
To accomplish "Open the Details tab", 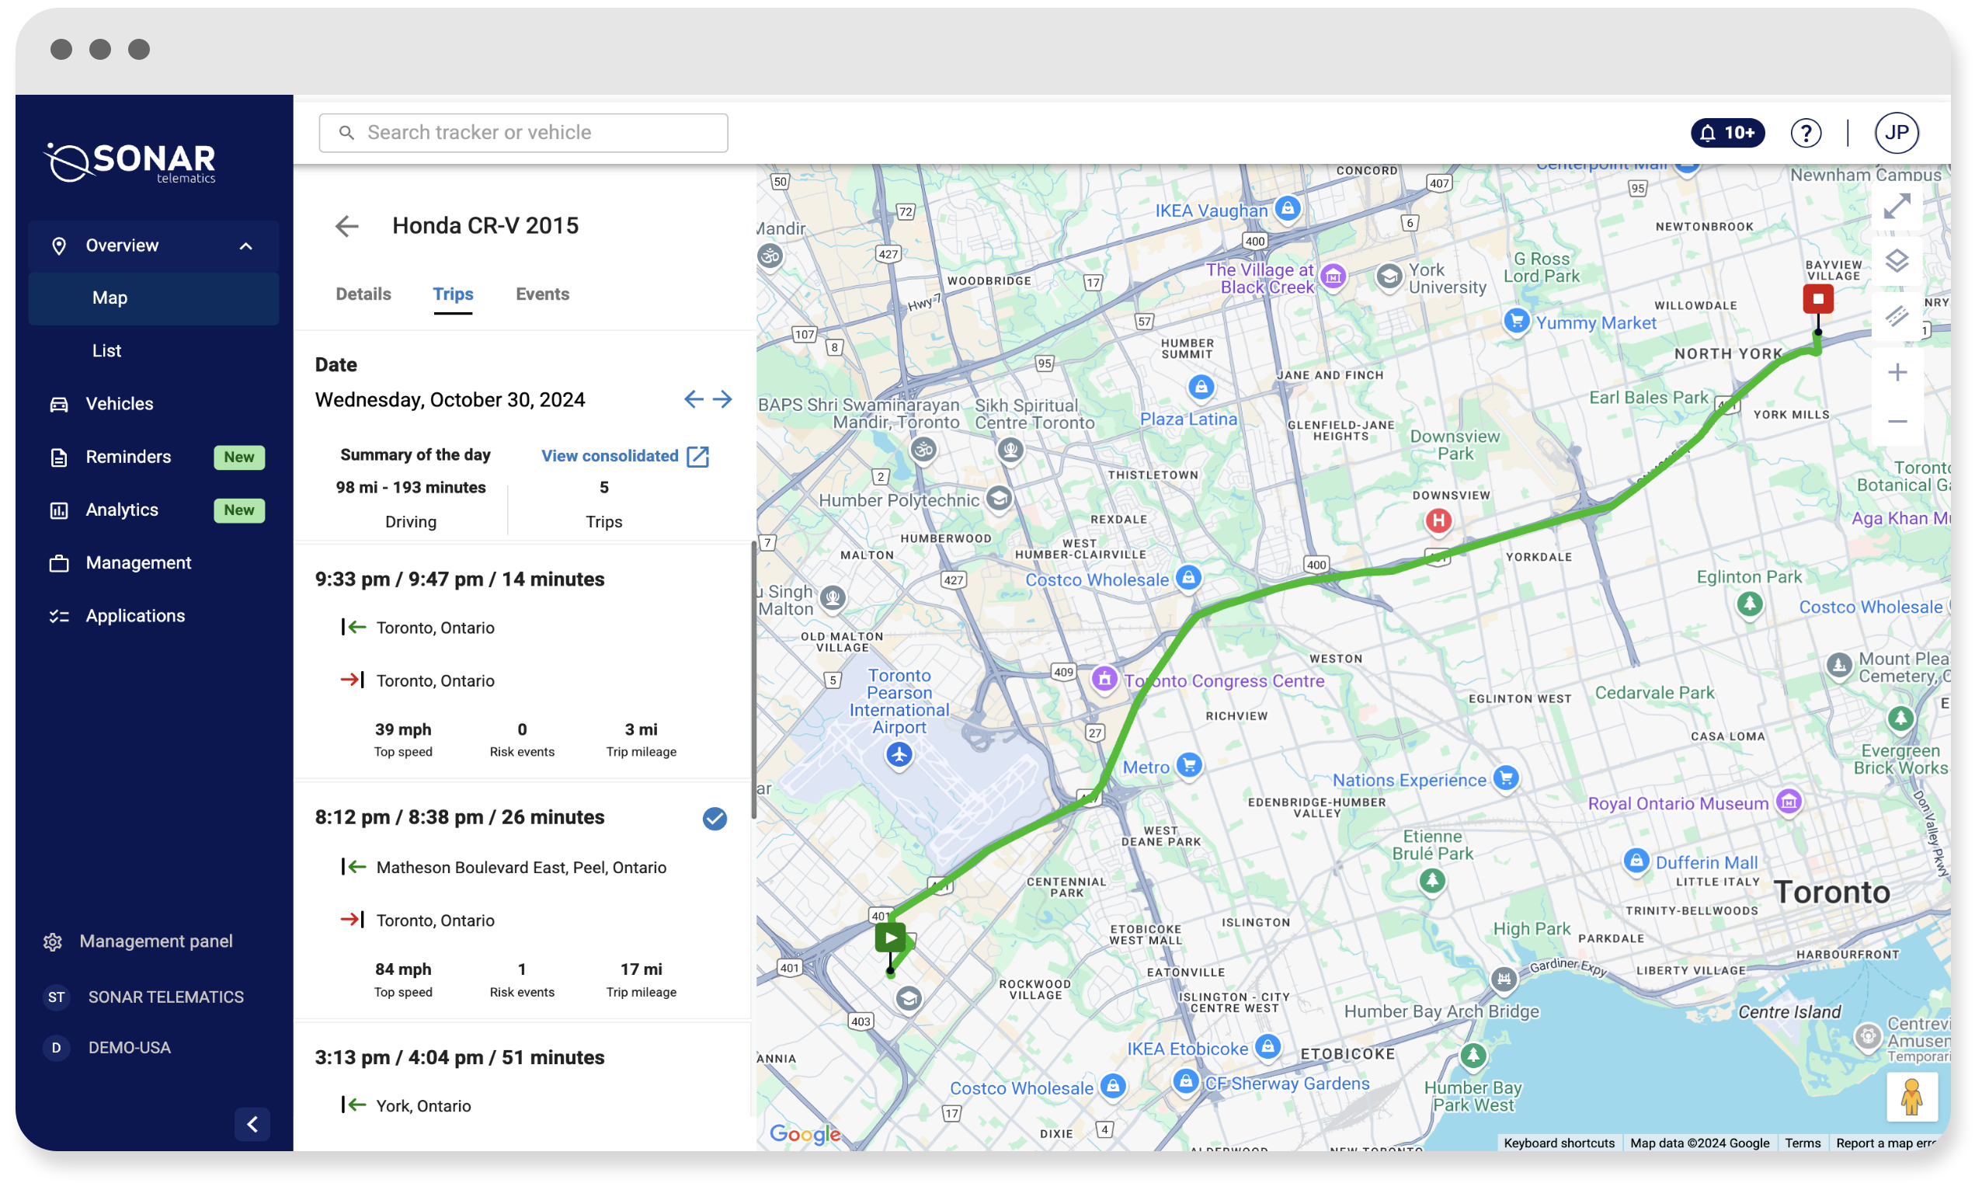I will 363,294.
